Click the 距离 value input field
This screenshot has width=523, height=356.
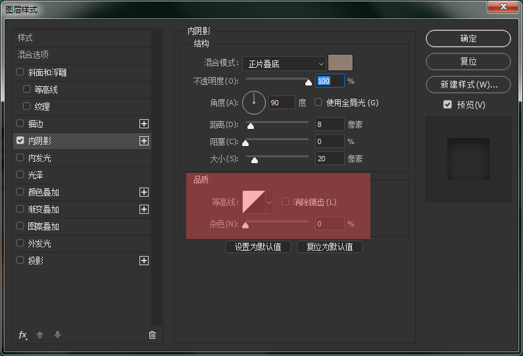[330, 124]
